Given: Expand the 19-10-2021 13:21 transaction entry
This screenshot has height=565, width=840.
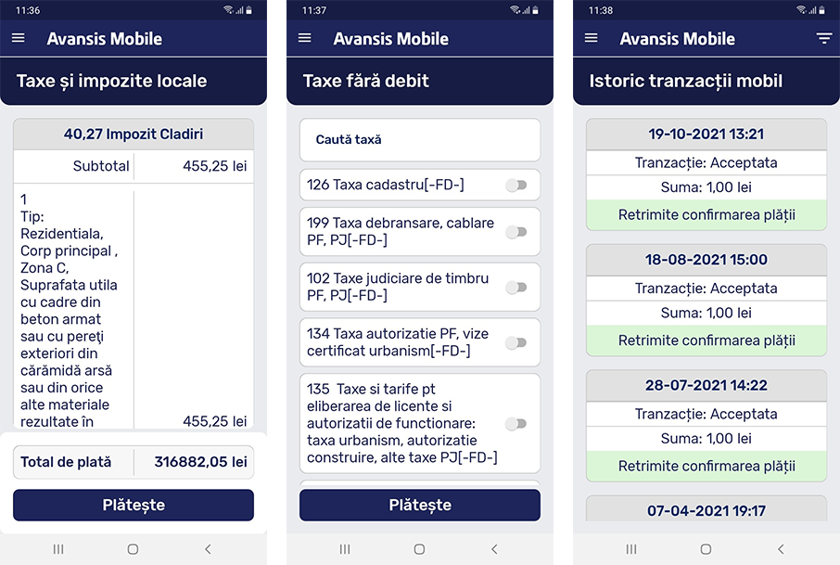Looking at the screenshot, I should [706, 135].
